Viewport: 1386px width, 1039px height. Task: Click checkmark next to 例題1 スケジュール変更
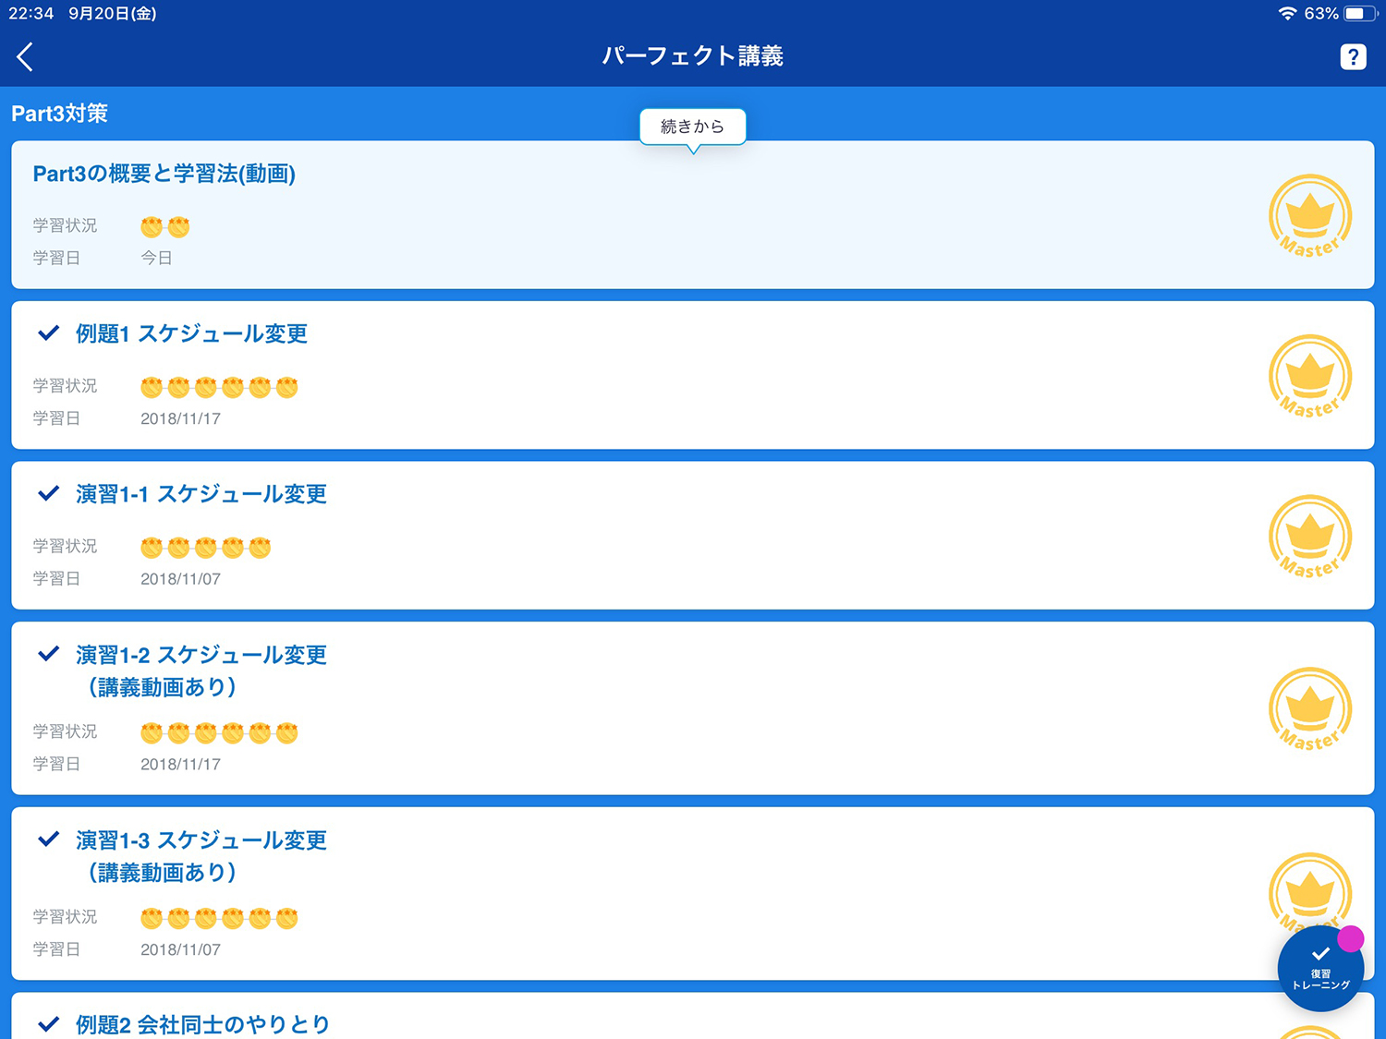pos(49,333)
